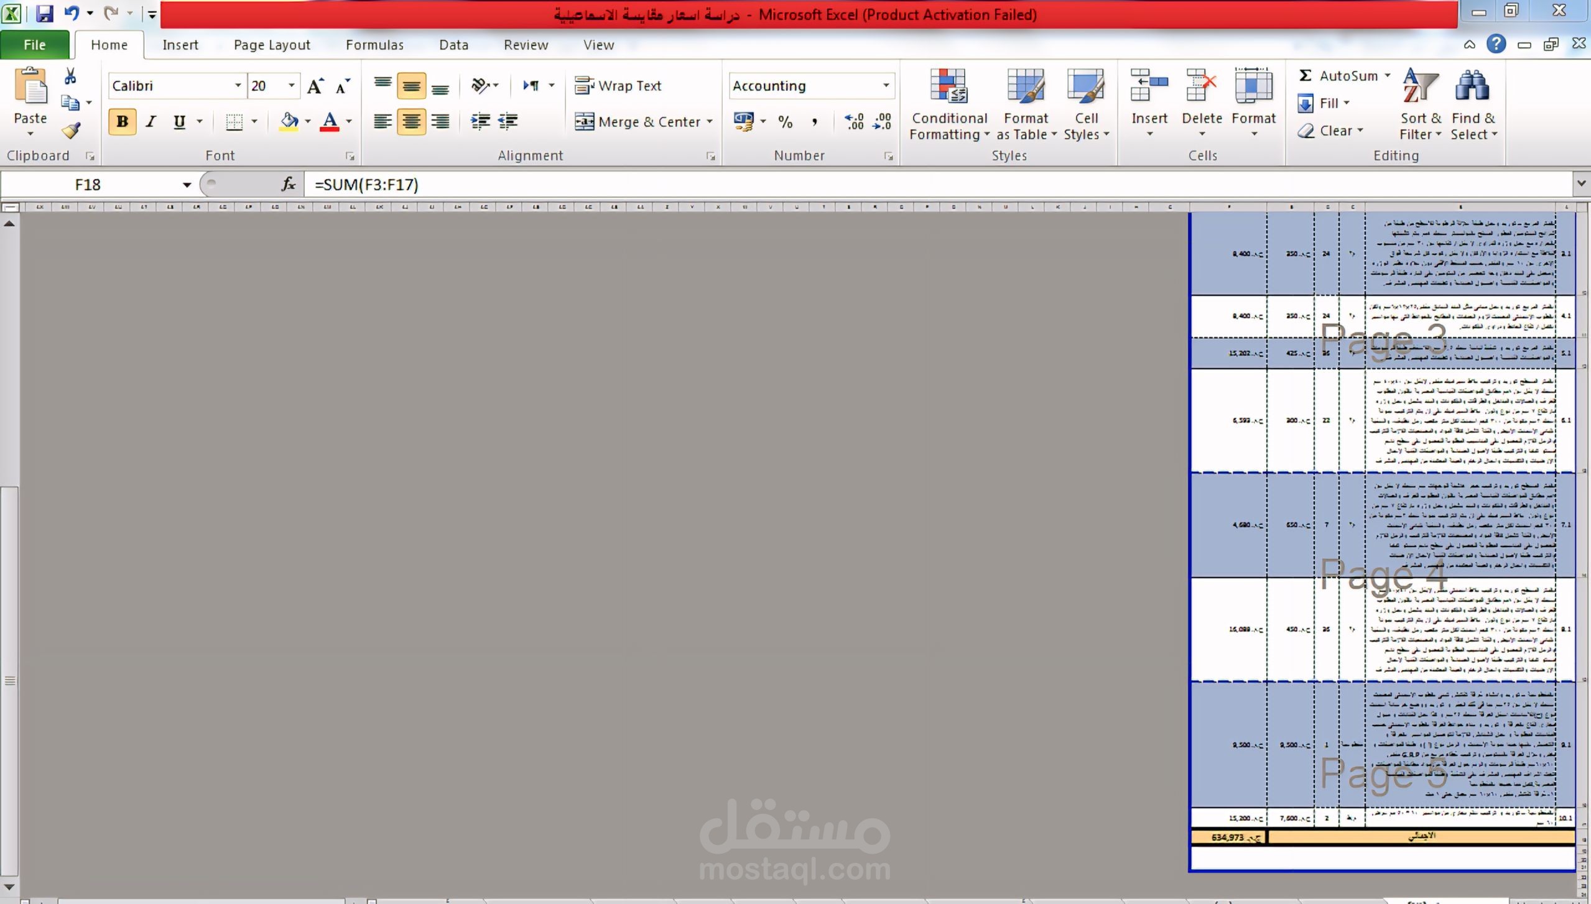1591x904 pixels.
Task: Switch to the View tab
Action: pos(598,45)
